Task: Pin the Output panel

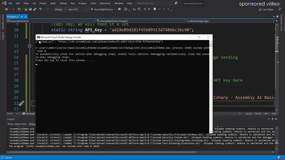Action: 273,119
